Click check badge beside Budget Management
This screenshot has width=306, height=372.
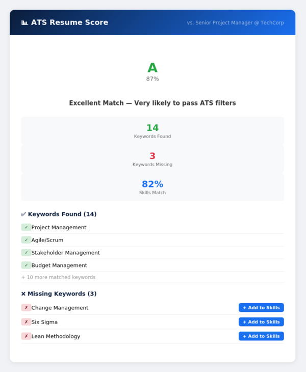[26, 265]
